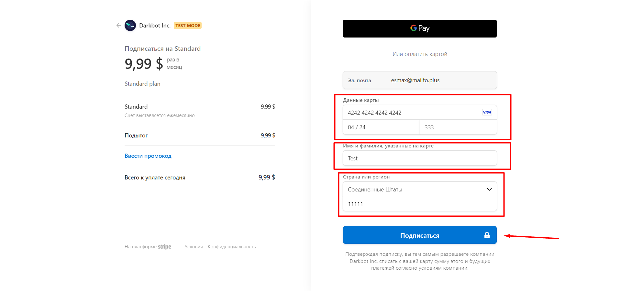Click the Visa card brand icon
Image resolution: width=621 pixels, height=292 pixels.
coord(487,112)
